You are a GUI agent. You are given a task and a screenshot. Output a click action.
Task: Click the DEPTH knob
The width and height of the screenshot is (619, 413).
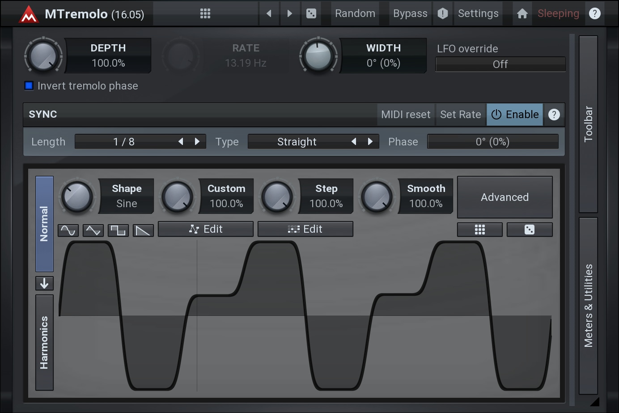(43, 56)
